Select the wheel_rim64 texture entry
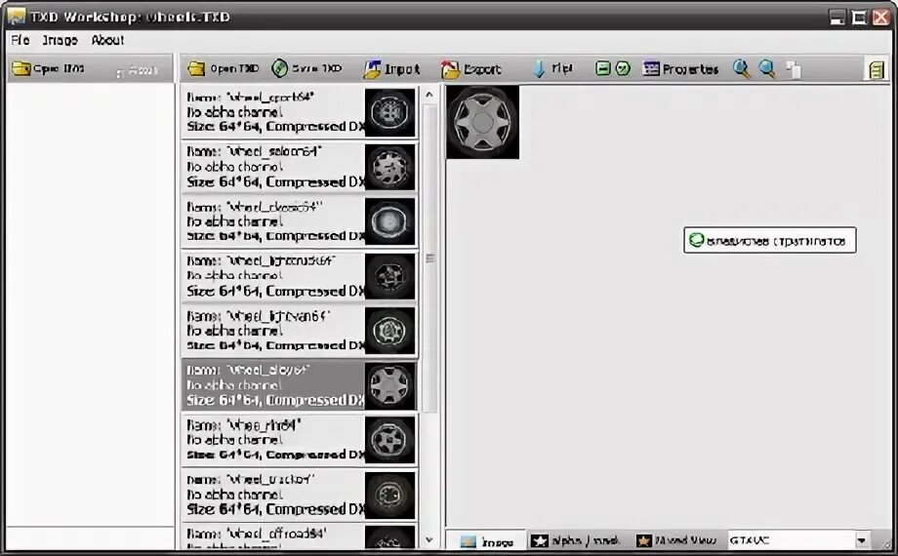Viewport: 898px width, 556px height. (299, 440)
